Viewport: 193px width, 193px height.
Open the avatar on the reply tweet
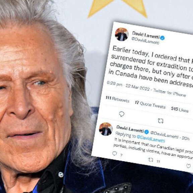tap(106, 129)
